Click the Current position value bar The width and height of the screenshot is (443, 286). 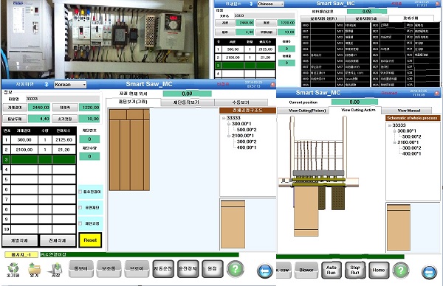pyautogui.click(x=354, y=102)
